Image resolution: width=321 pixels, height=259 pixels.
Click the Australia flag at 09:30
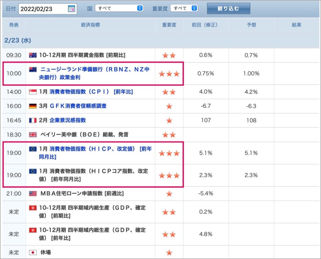tap(33, 55)
